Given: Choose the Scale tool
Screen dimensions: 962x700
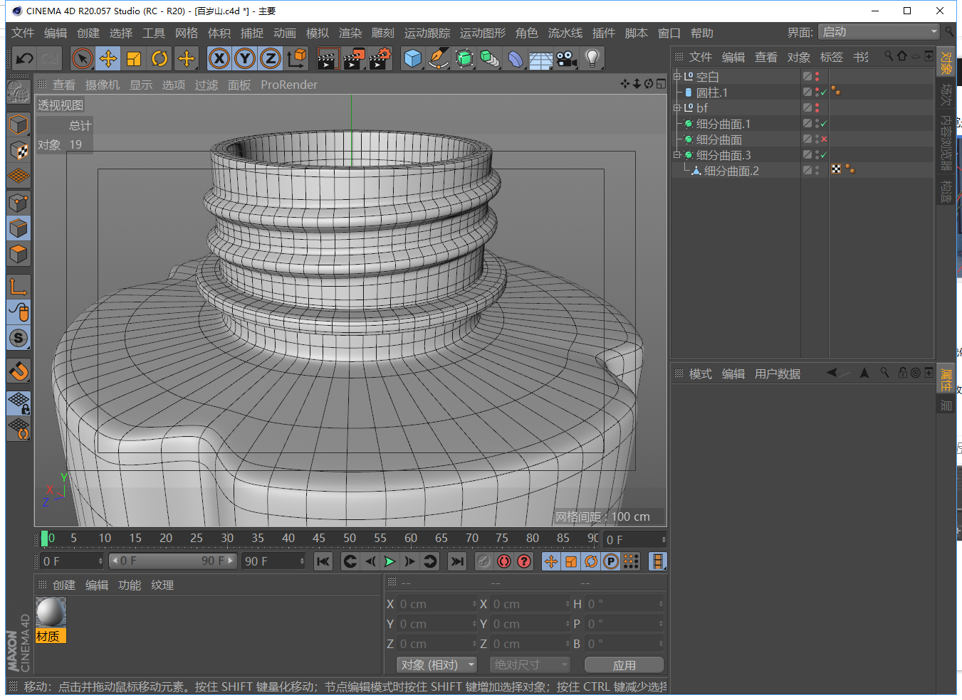Looking at the screenshot, I should [134, 58].
